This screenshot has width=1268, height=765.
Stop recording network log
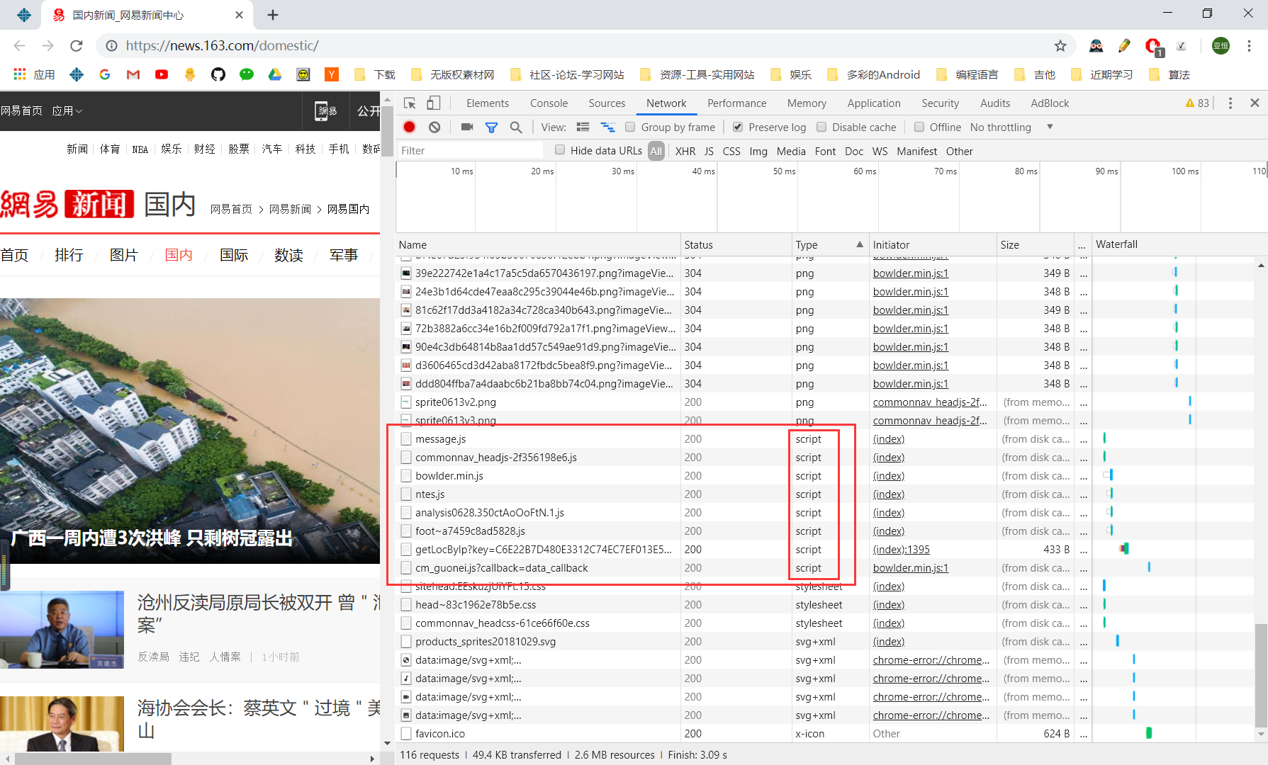(410, 127)
